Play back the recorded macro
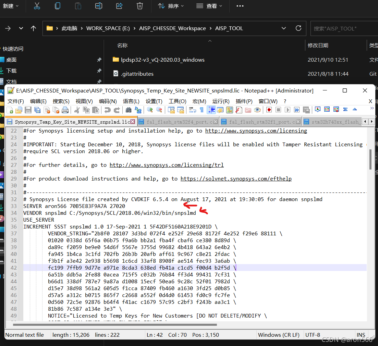 pyautogui.click(x=288, y=110)
